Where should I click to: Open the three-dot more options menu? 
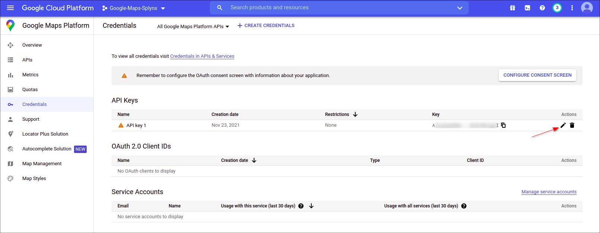(572, 8)
